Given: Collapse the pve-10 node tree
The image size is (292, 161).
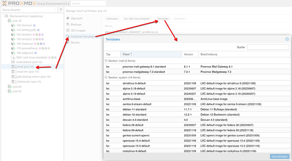Looking at the screenshot, I should [x=6, y=21].
